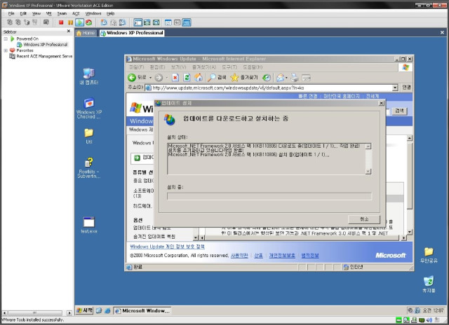Click the sound device icon in VMware status bar
Viewport: 449px width, 325px height.
(429, 320)
